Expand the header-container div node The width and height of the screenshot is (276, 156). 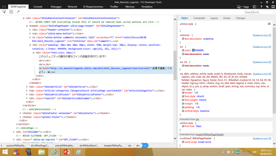click(x=30, y=30)
